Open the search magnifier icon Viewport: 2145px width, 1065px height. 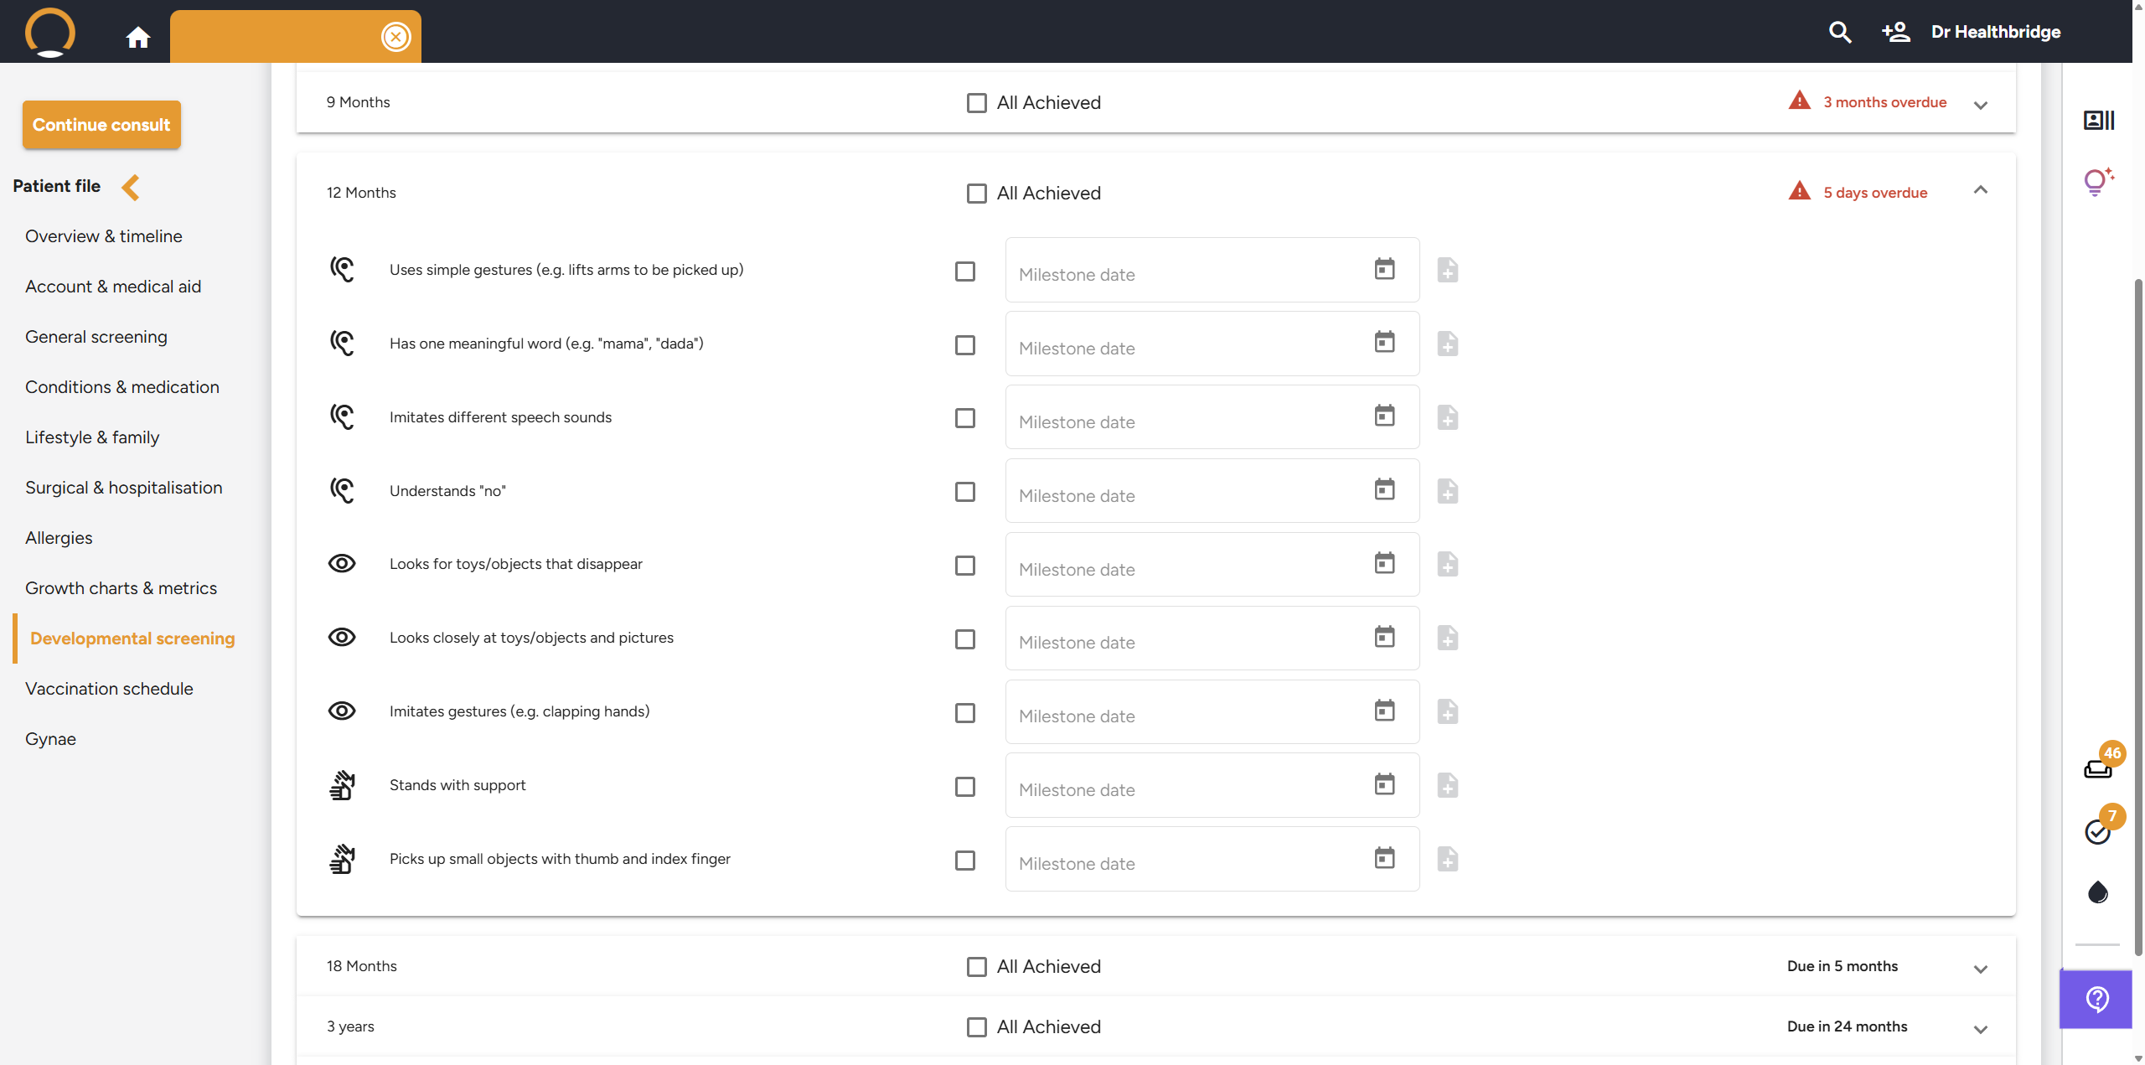click(x=1839, y=32)
